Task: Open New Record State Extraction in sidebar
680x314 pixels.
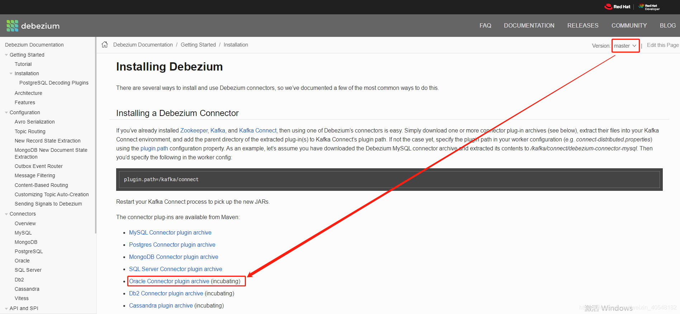Action: pyautogui.click(x=48, y=141)
